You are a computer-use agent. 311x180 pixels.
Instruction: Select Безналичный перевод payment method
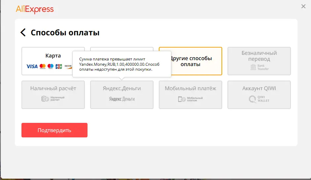pos(259,61)
